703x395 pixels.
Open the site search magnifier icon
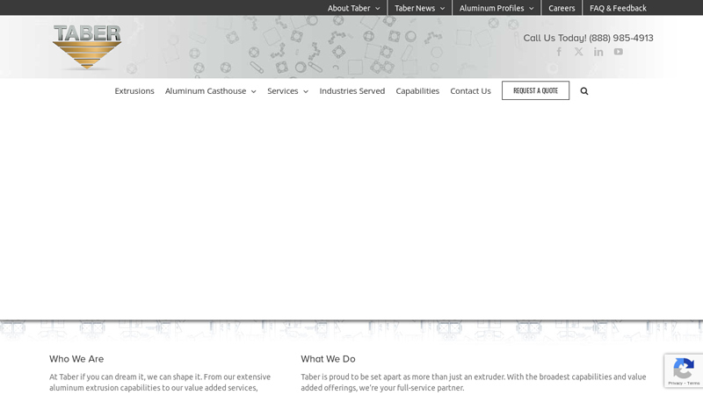pyautogui.click(x=584, y=91)
